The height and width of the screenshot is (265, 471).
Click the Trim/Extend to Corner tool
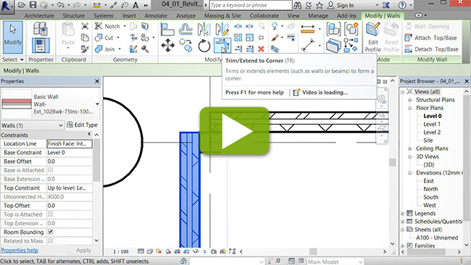coord(222,46)
